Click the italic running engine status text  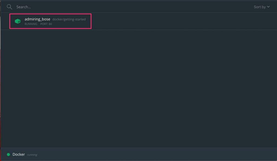(32, 155)
